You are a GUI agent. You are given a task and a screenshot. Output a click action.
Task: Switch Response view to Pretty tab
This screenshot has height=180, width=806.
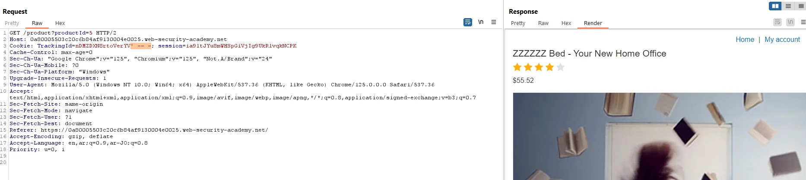pyautogui.click(x=518, y=23)
